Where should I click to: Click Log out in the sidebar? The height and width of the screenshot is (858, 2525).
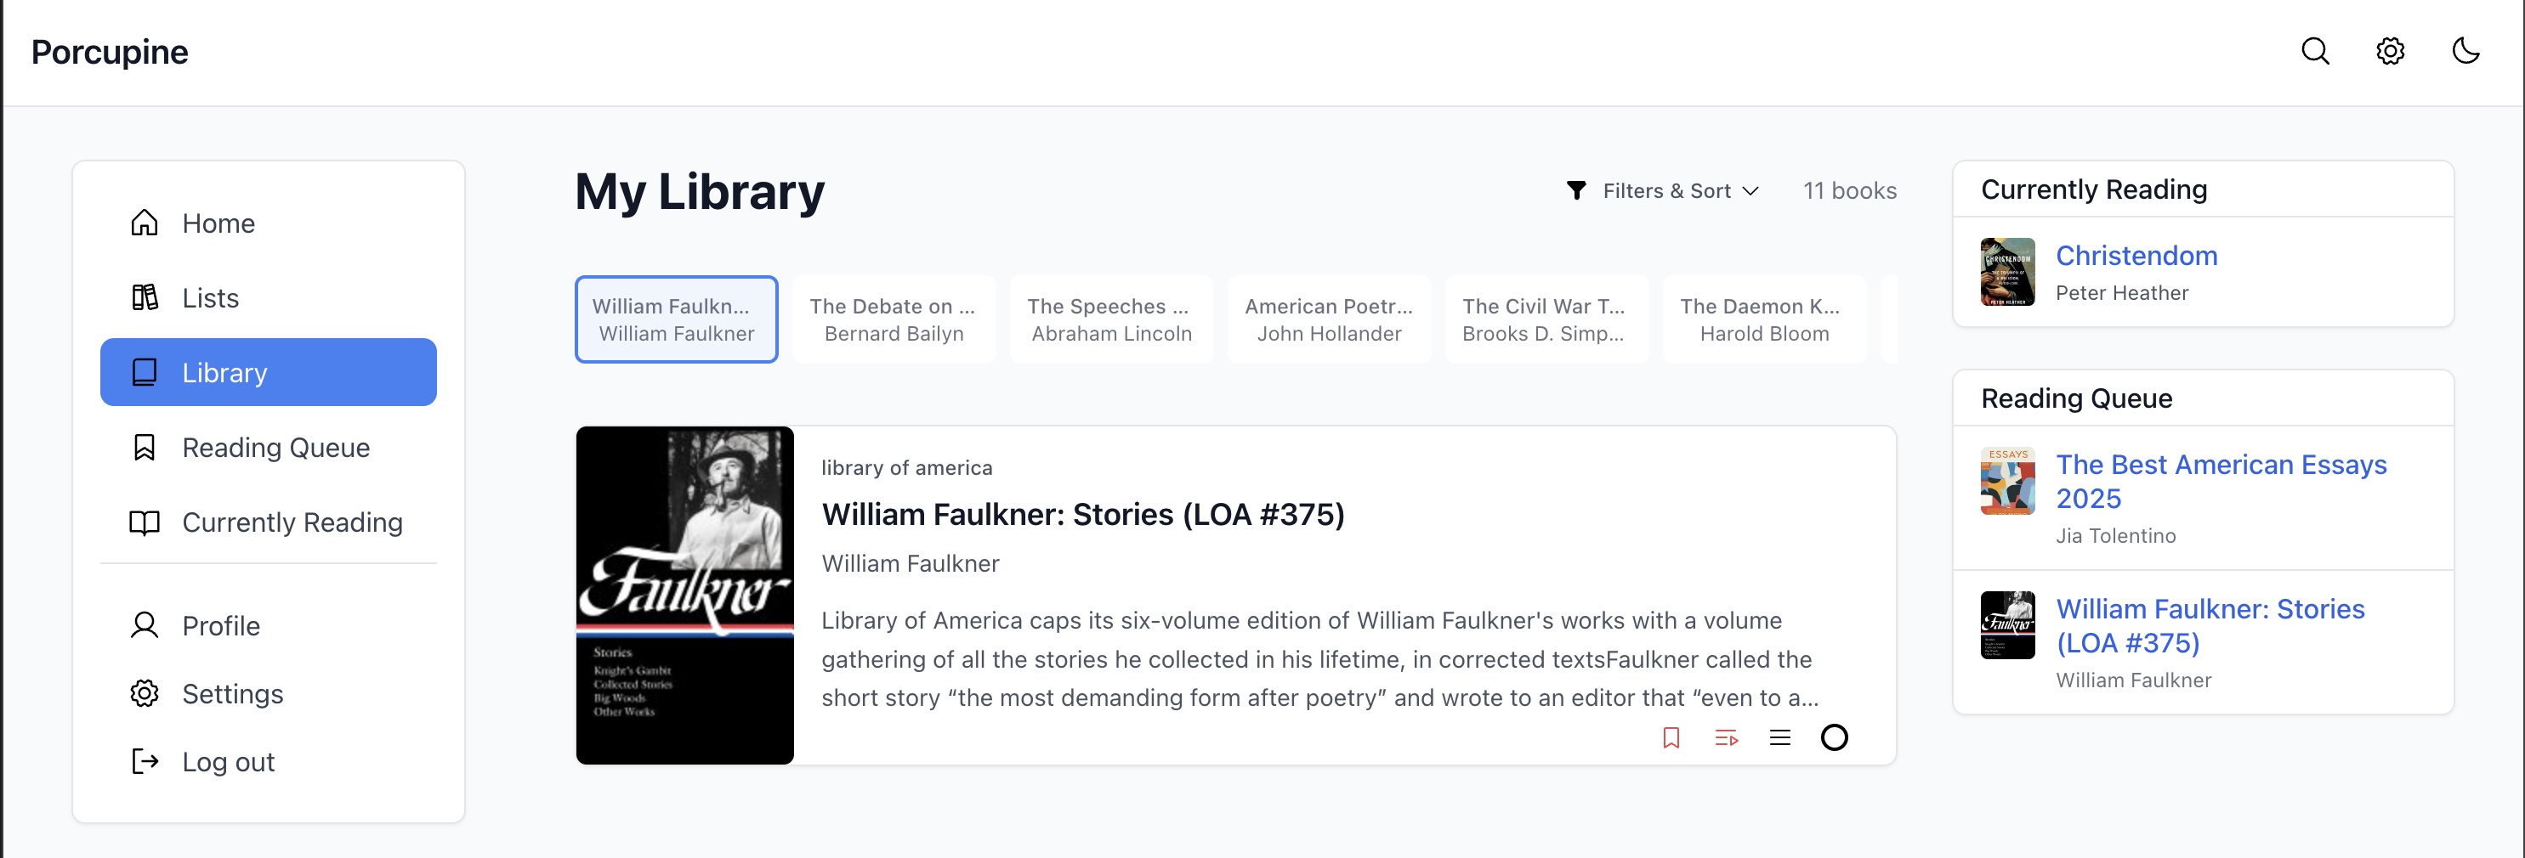[227, 762]
